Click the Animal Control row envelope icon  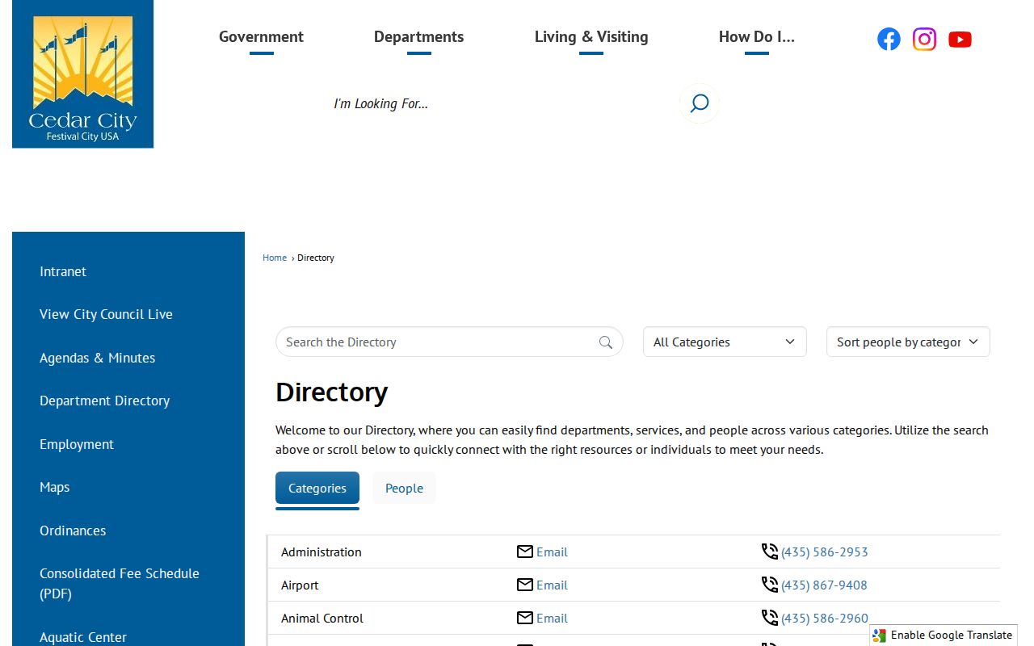[525, 618]
